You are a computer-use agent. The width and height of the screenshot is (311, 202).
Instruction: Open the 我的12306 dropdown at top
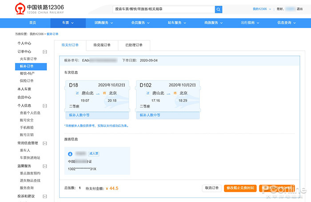click(x=261, y=9)
